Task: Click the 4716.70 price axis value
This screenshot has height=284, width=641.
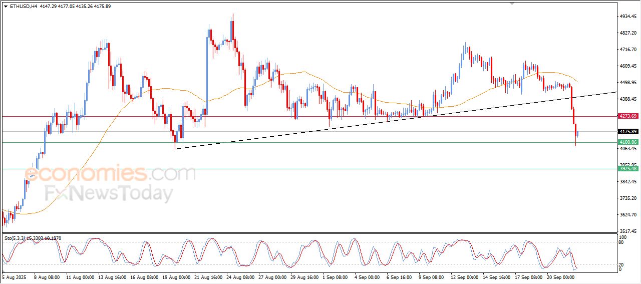Action: (628, 50)
